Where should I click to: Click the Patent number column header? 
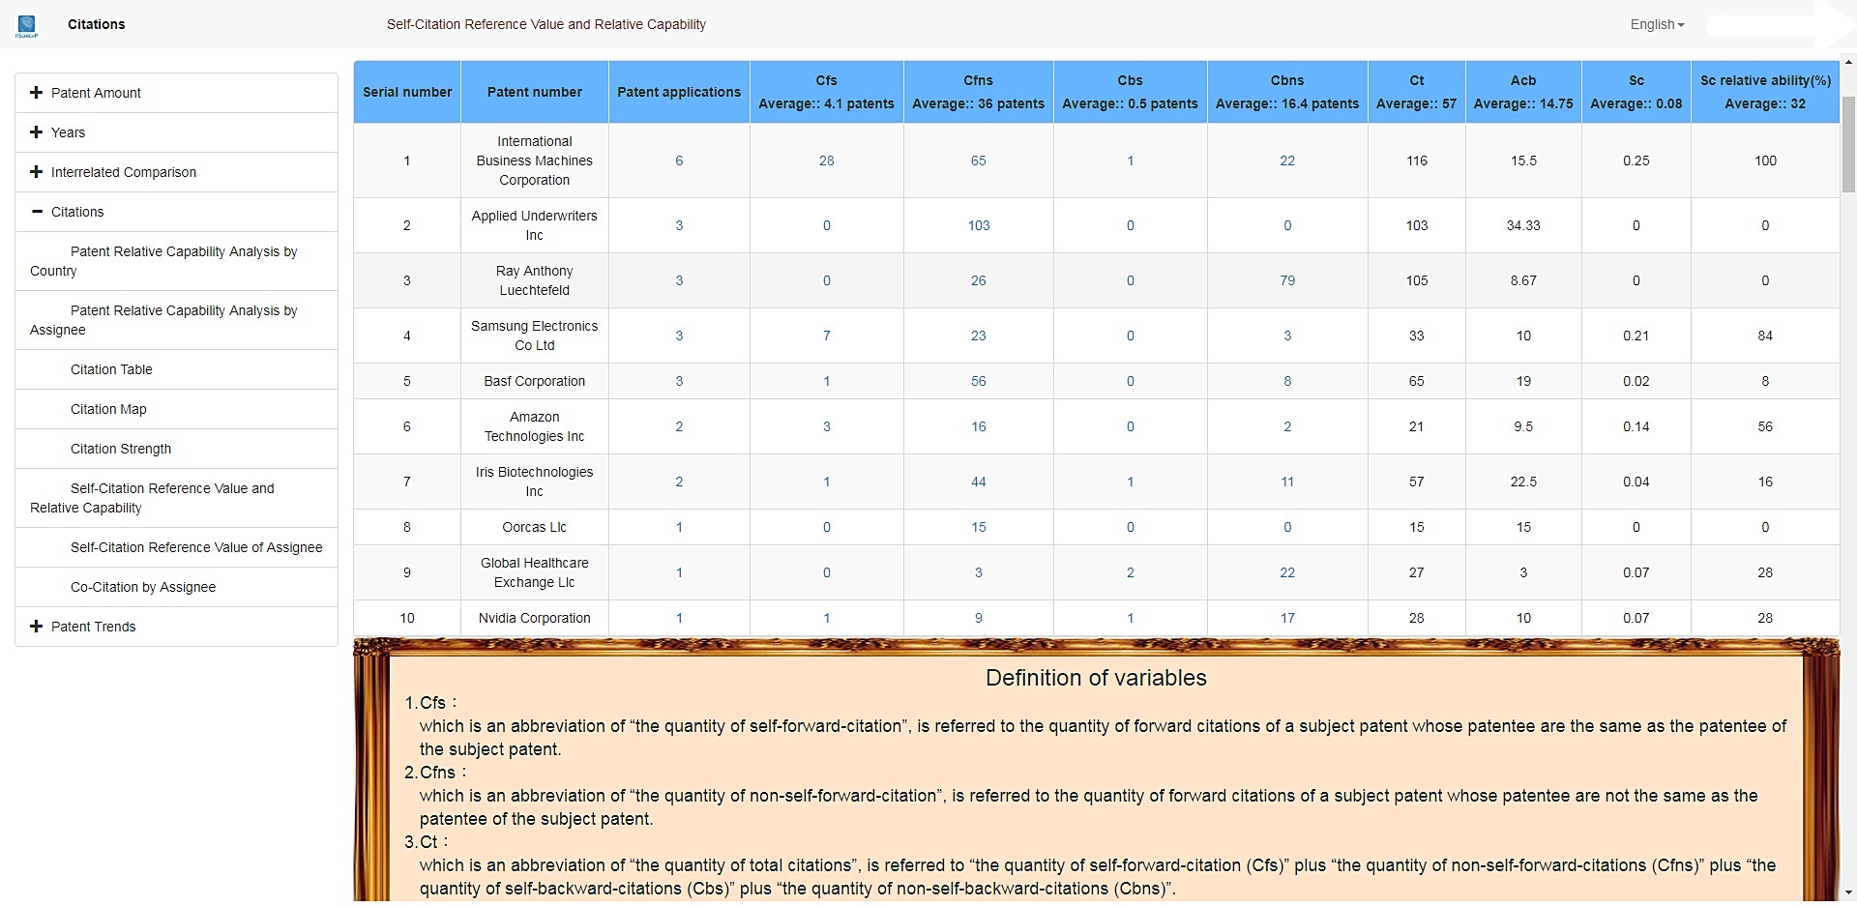pyautogui.click(x=535, y=92)
